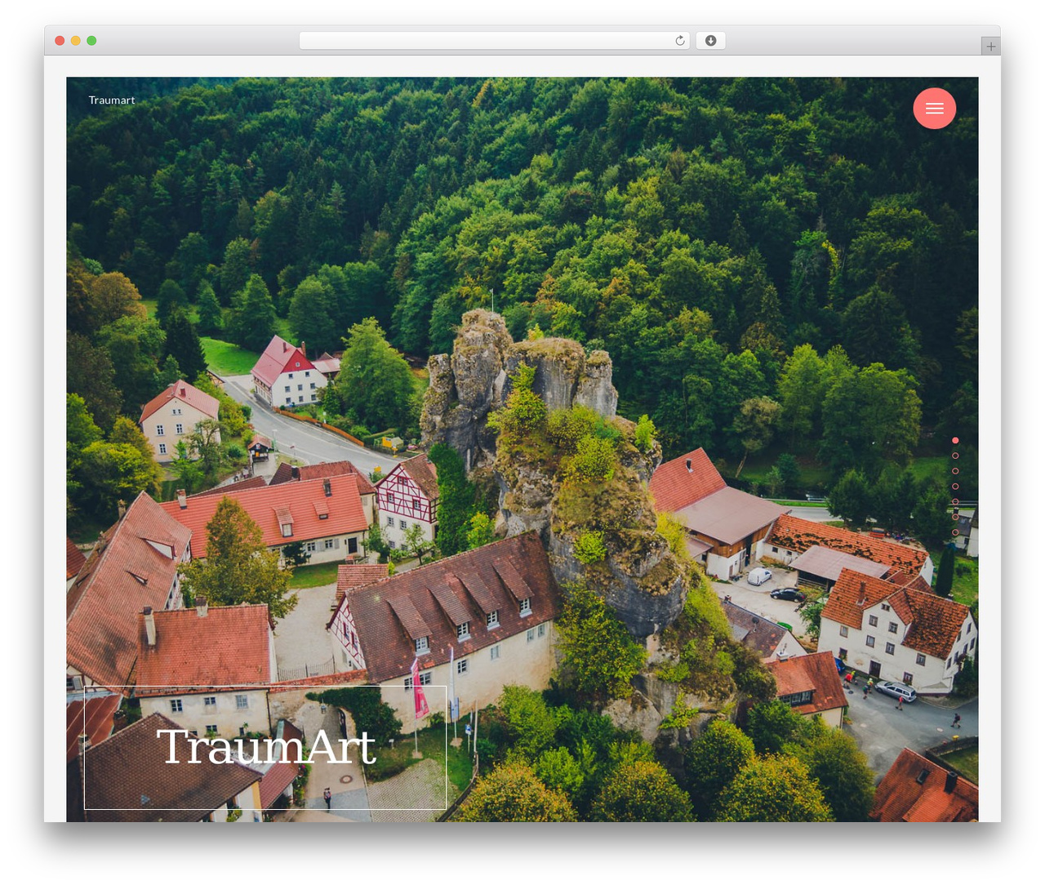This screenshot has width=1045, height=885.
Task: Jump to the fourth section dot
Action: tap(955, 487)
